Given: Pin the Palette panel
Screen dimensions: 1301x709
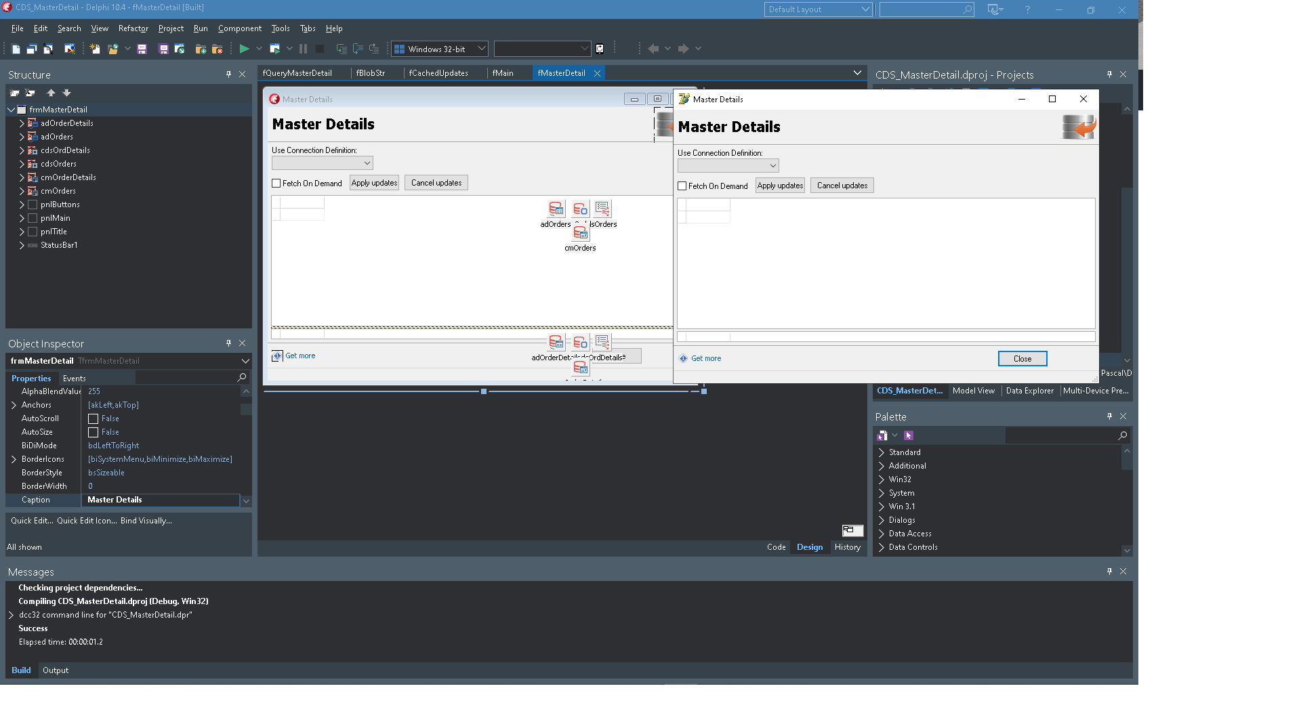Looking at the screenshot, I should [1109, 416].
